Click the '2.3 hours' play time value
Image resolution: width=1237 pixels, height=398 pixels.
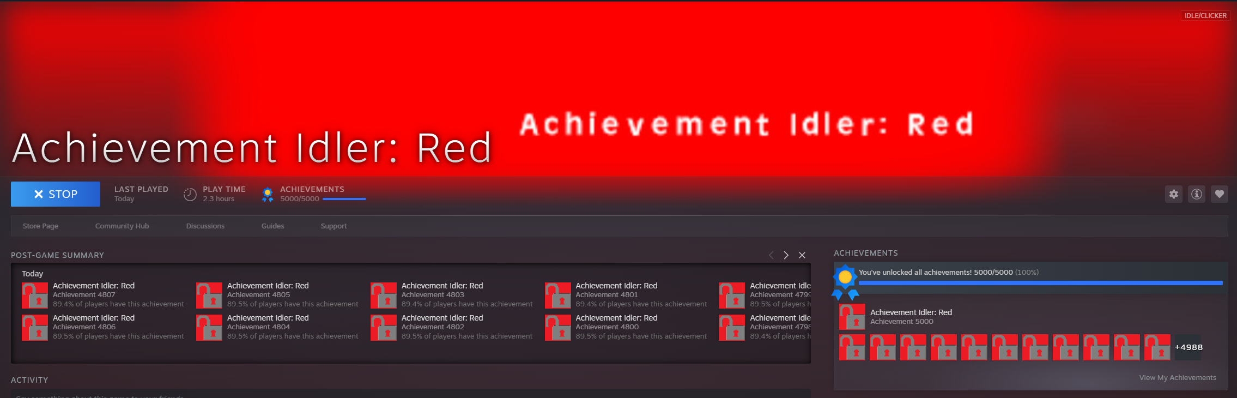pos(219,199)
